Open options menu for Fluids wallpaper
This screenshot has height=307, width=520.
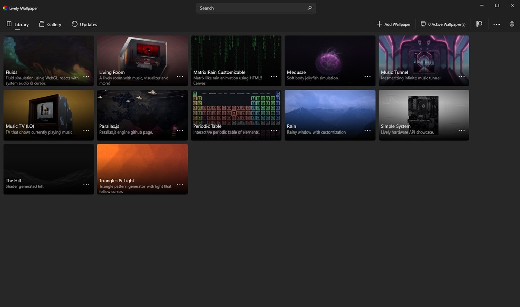pyautogui.click(x=86, y=76)
